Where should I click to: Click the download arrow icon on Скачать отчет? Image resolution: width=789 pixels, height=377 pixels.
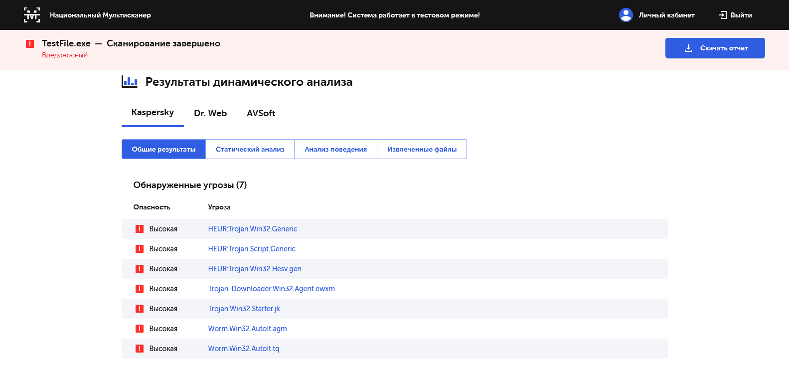click(x=688, y=48)
